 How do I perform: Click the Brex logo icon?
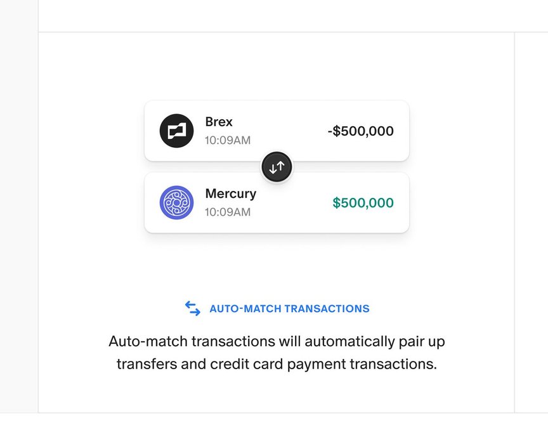176,131
